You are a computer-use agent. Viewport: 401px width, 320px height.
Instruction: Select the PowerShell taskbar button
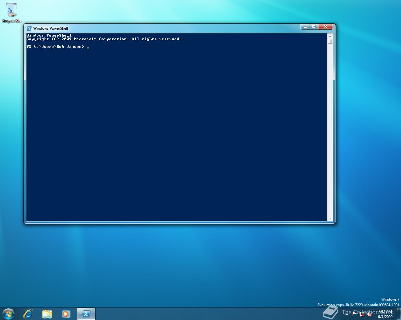point(86,314)
